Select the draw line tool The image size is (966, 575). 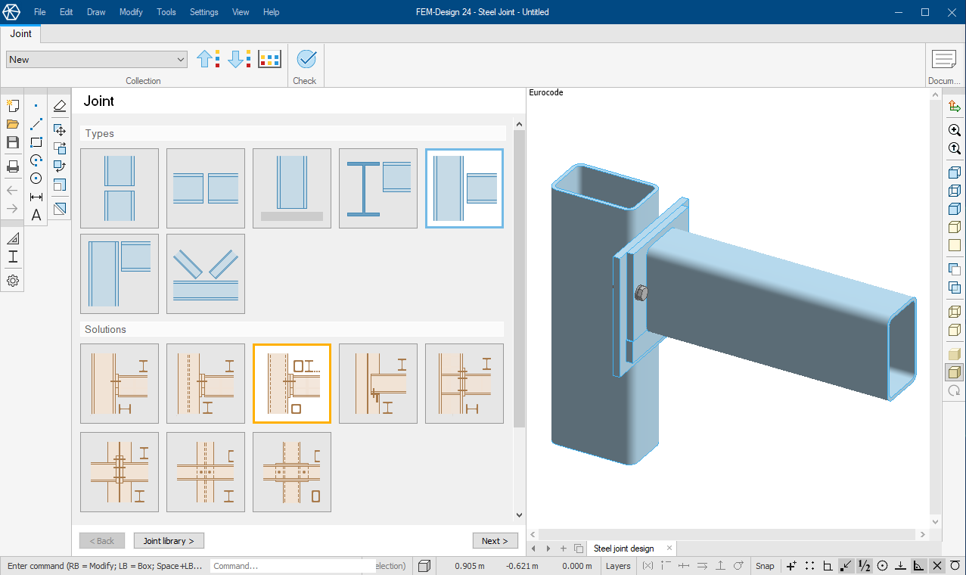pyautogui.click(x=36, y=124)
